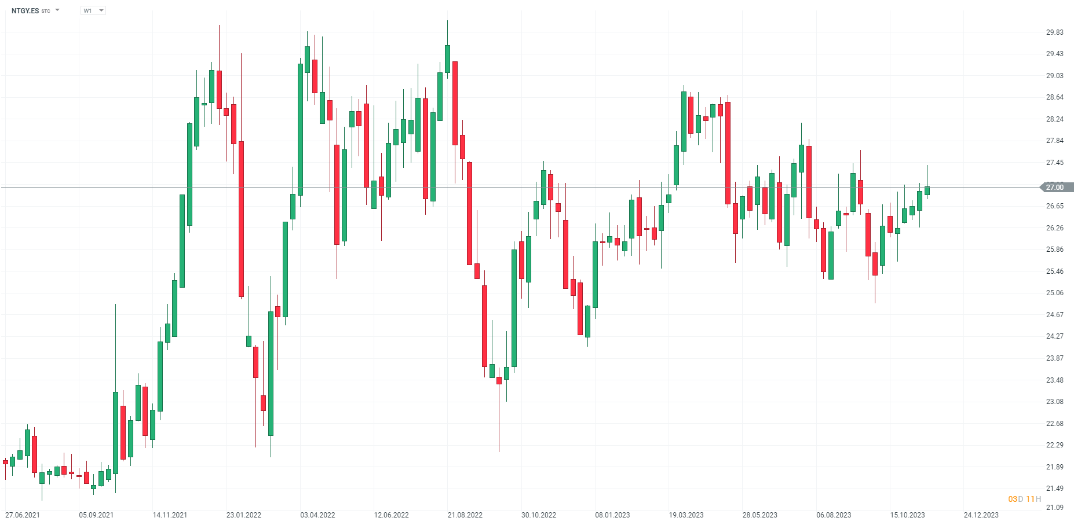Select the 23.01.2022 time axis label
Screen dimensions: 1081x525
pyautogui.click(x=244, y=515)
